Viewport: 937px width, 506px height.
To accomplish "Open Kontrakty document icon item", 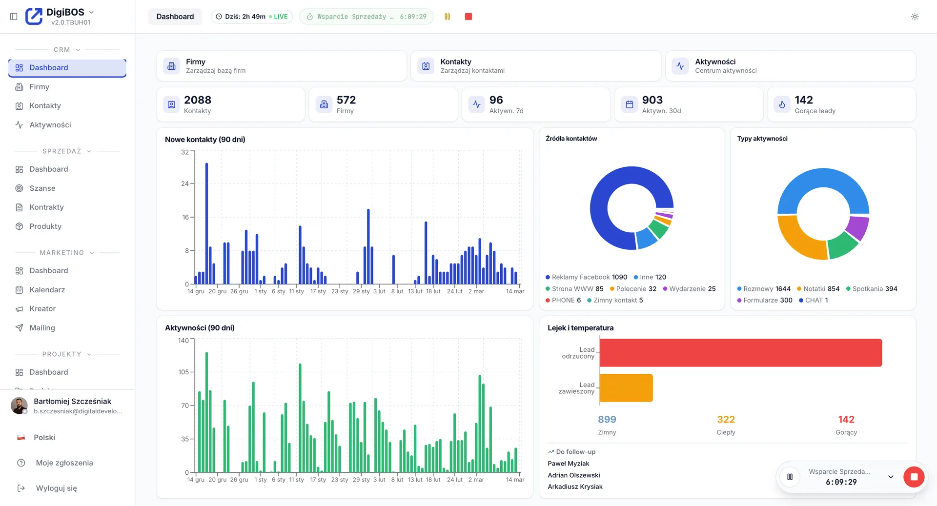I will (67, 207).
